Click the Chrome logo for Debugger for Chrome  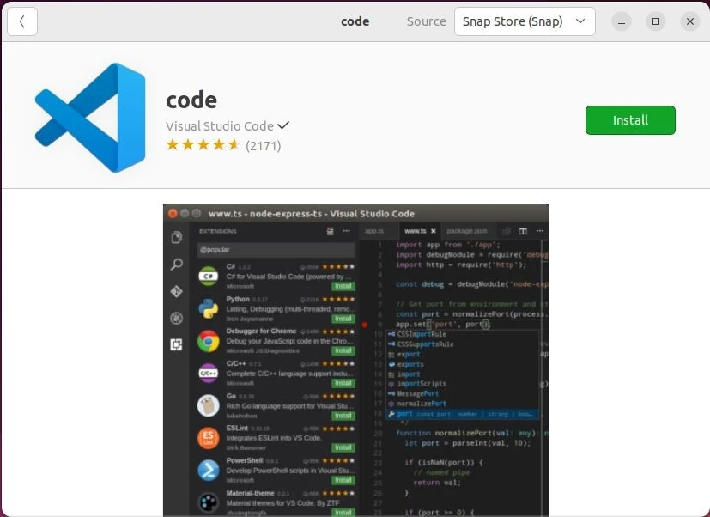coord(208,341)
